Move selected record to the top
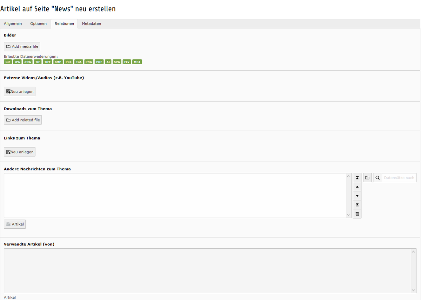The width and height of the screenshot is (421, 300). pyautogui.click(x=357, y=178)
